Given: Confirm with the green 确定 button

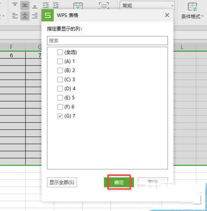Looking at the screenshot, I should pos(119,182).
